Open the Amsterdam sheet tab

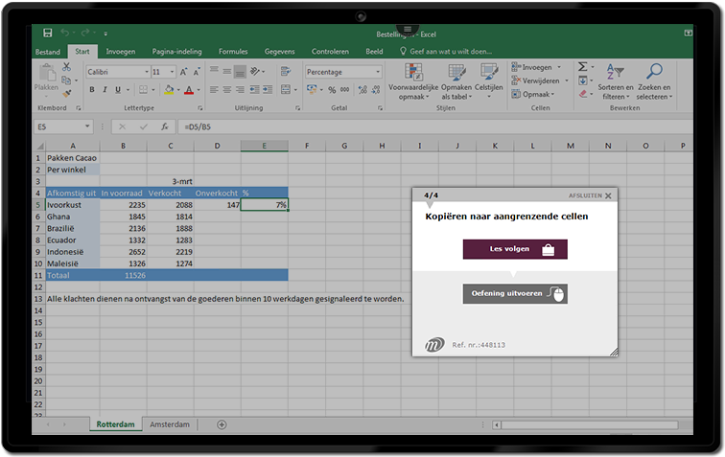click(168, 423)
